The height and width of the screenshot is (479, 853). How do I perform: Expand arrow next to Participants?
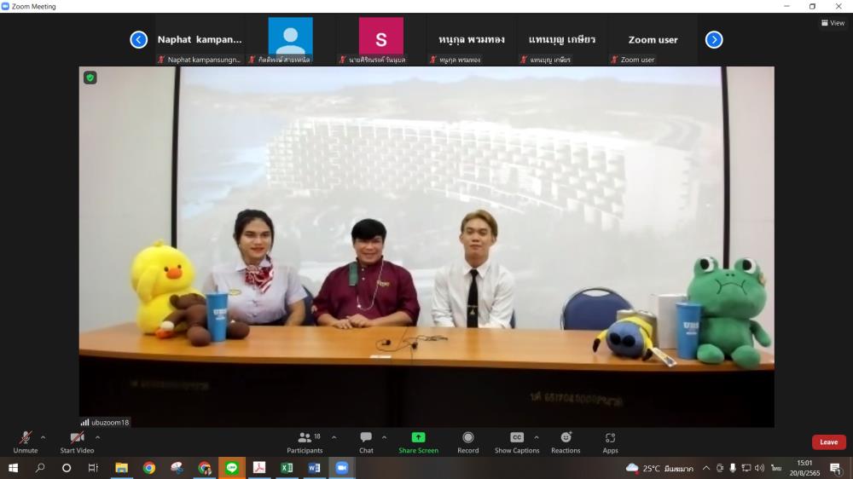pos(334,437)
